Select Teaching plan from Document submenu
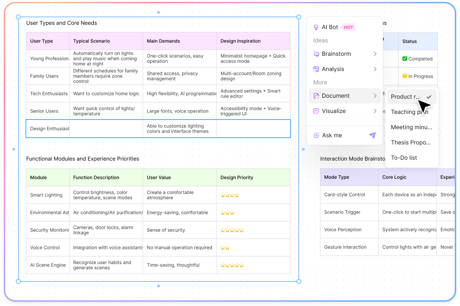This screenshot has height=306, width=460. (x=409, y=112)
